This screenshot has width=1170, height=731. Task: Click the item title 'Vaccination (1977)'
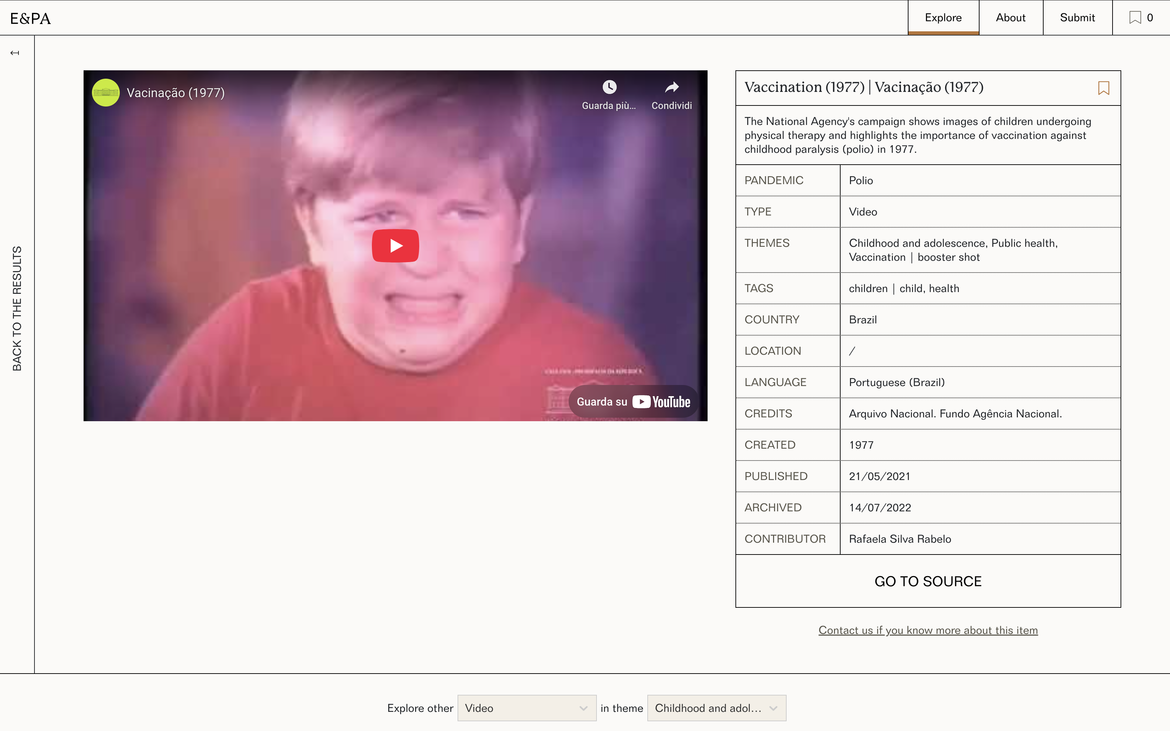tap(864, 87)
